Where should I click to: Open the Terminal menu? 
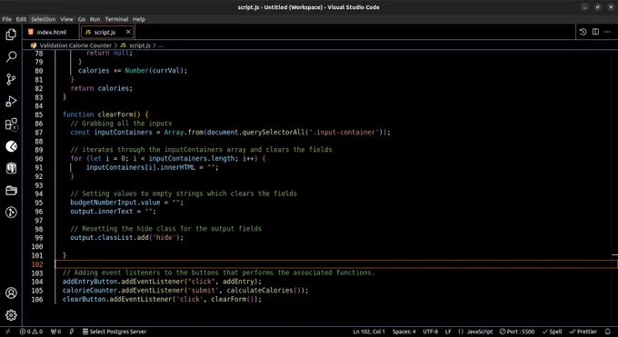pos(116,19)
